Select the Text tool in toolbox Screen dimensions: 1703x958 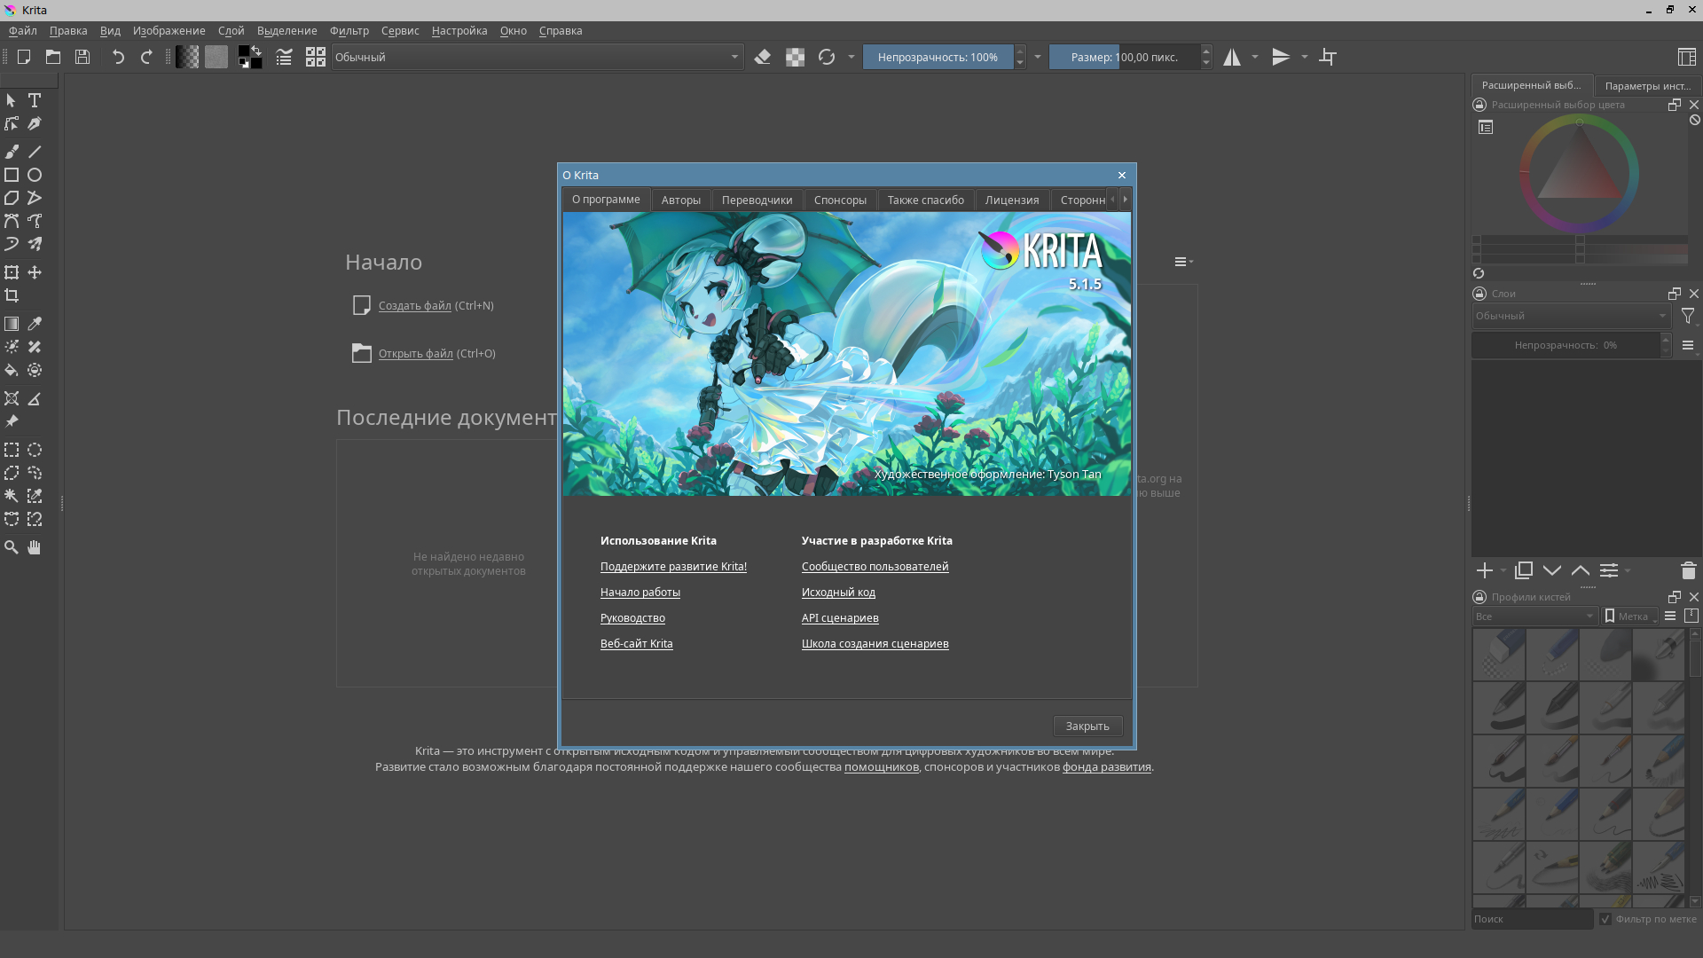[x=35, y=100]
